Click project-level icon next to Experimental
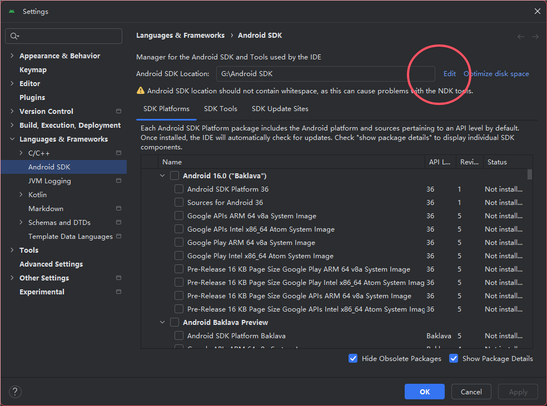The height and width of the screenshot is (406, 547). click(118, 292)
